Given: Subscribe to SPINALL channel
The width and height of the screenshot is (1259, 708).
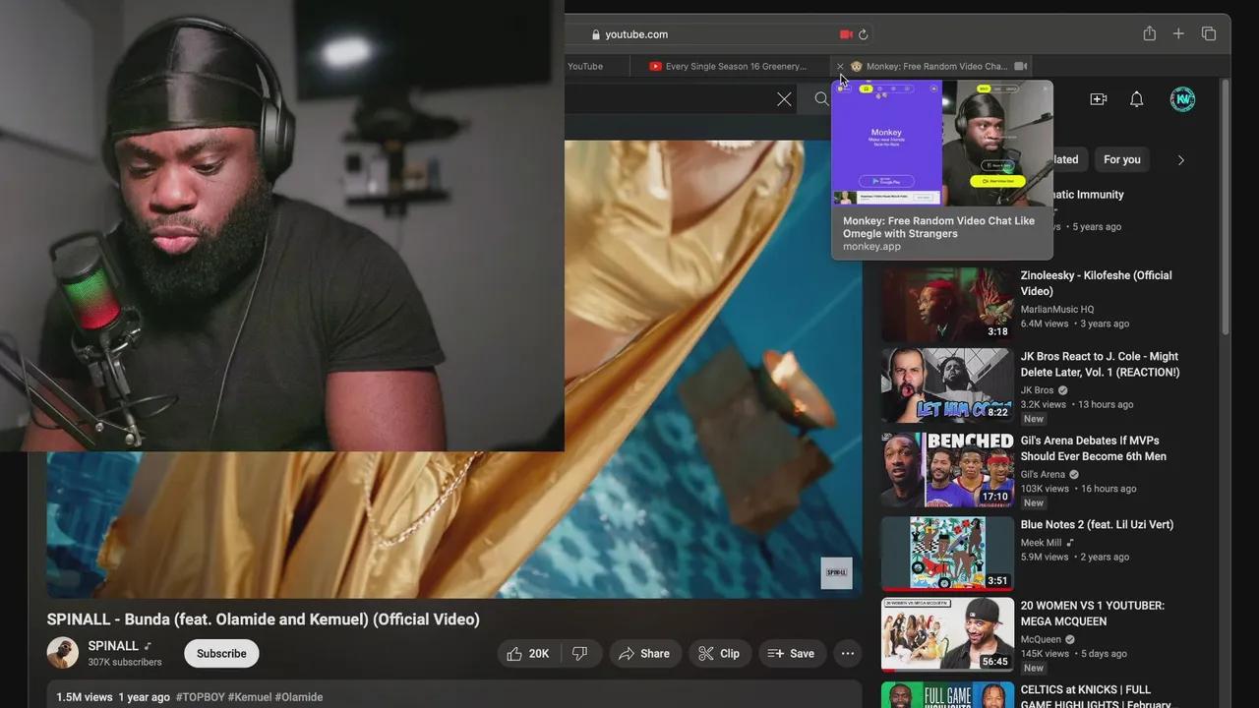Looking at the screenshot, I should [221, 653].
